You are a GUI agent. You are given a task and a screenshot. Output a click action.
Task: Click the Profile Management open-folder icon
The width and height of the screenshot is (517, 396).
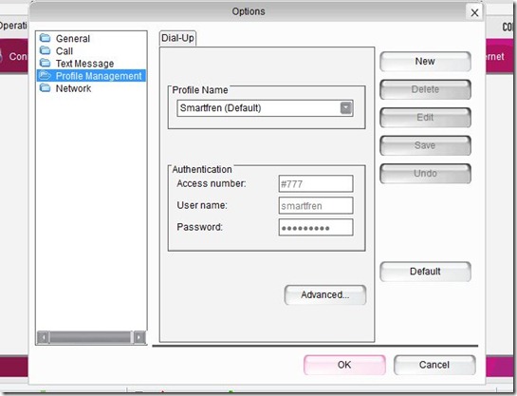pyautogui.click(x=45, y=76)
